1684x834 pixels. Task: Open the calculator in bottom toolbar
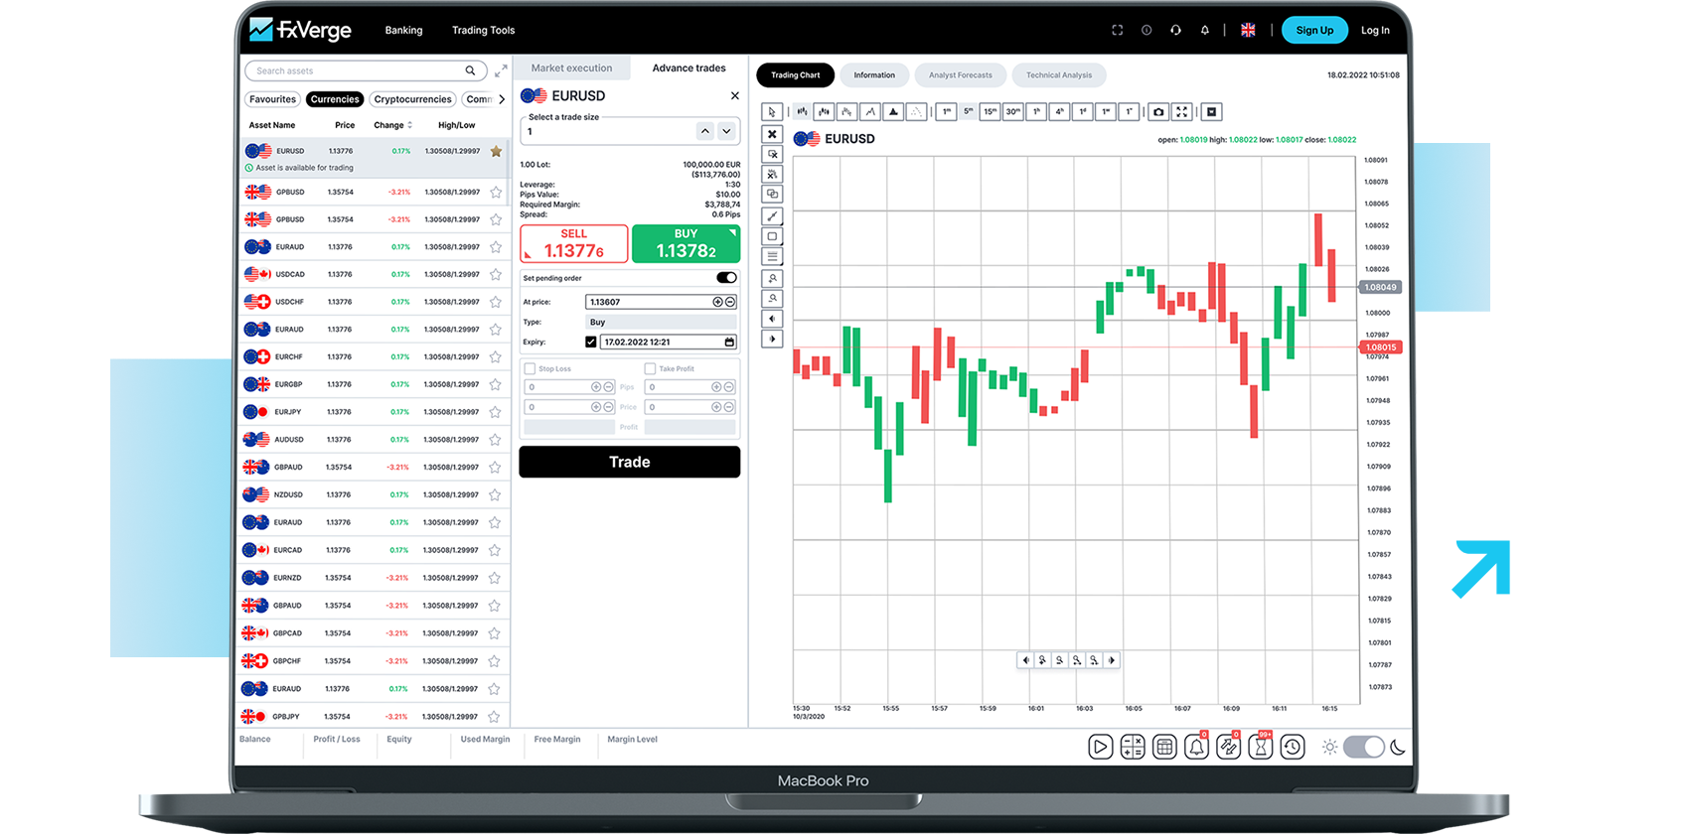(x=1132, y=747)
